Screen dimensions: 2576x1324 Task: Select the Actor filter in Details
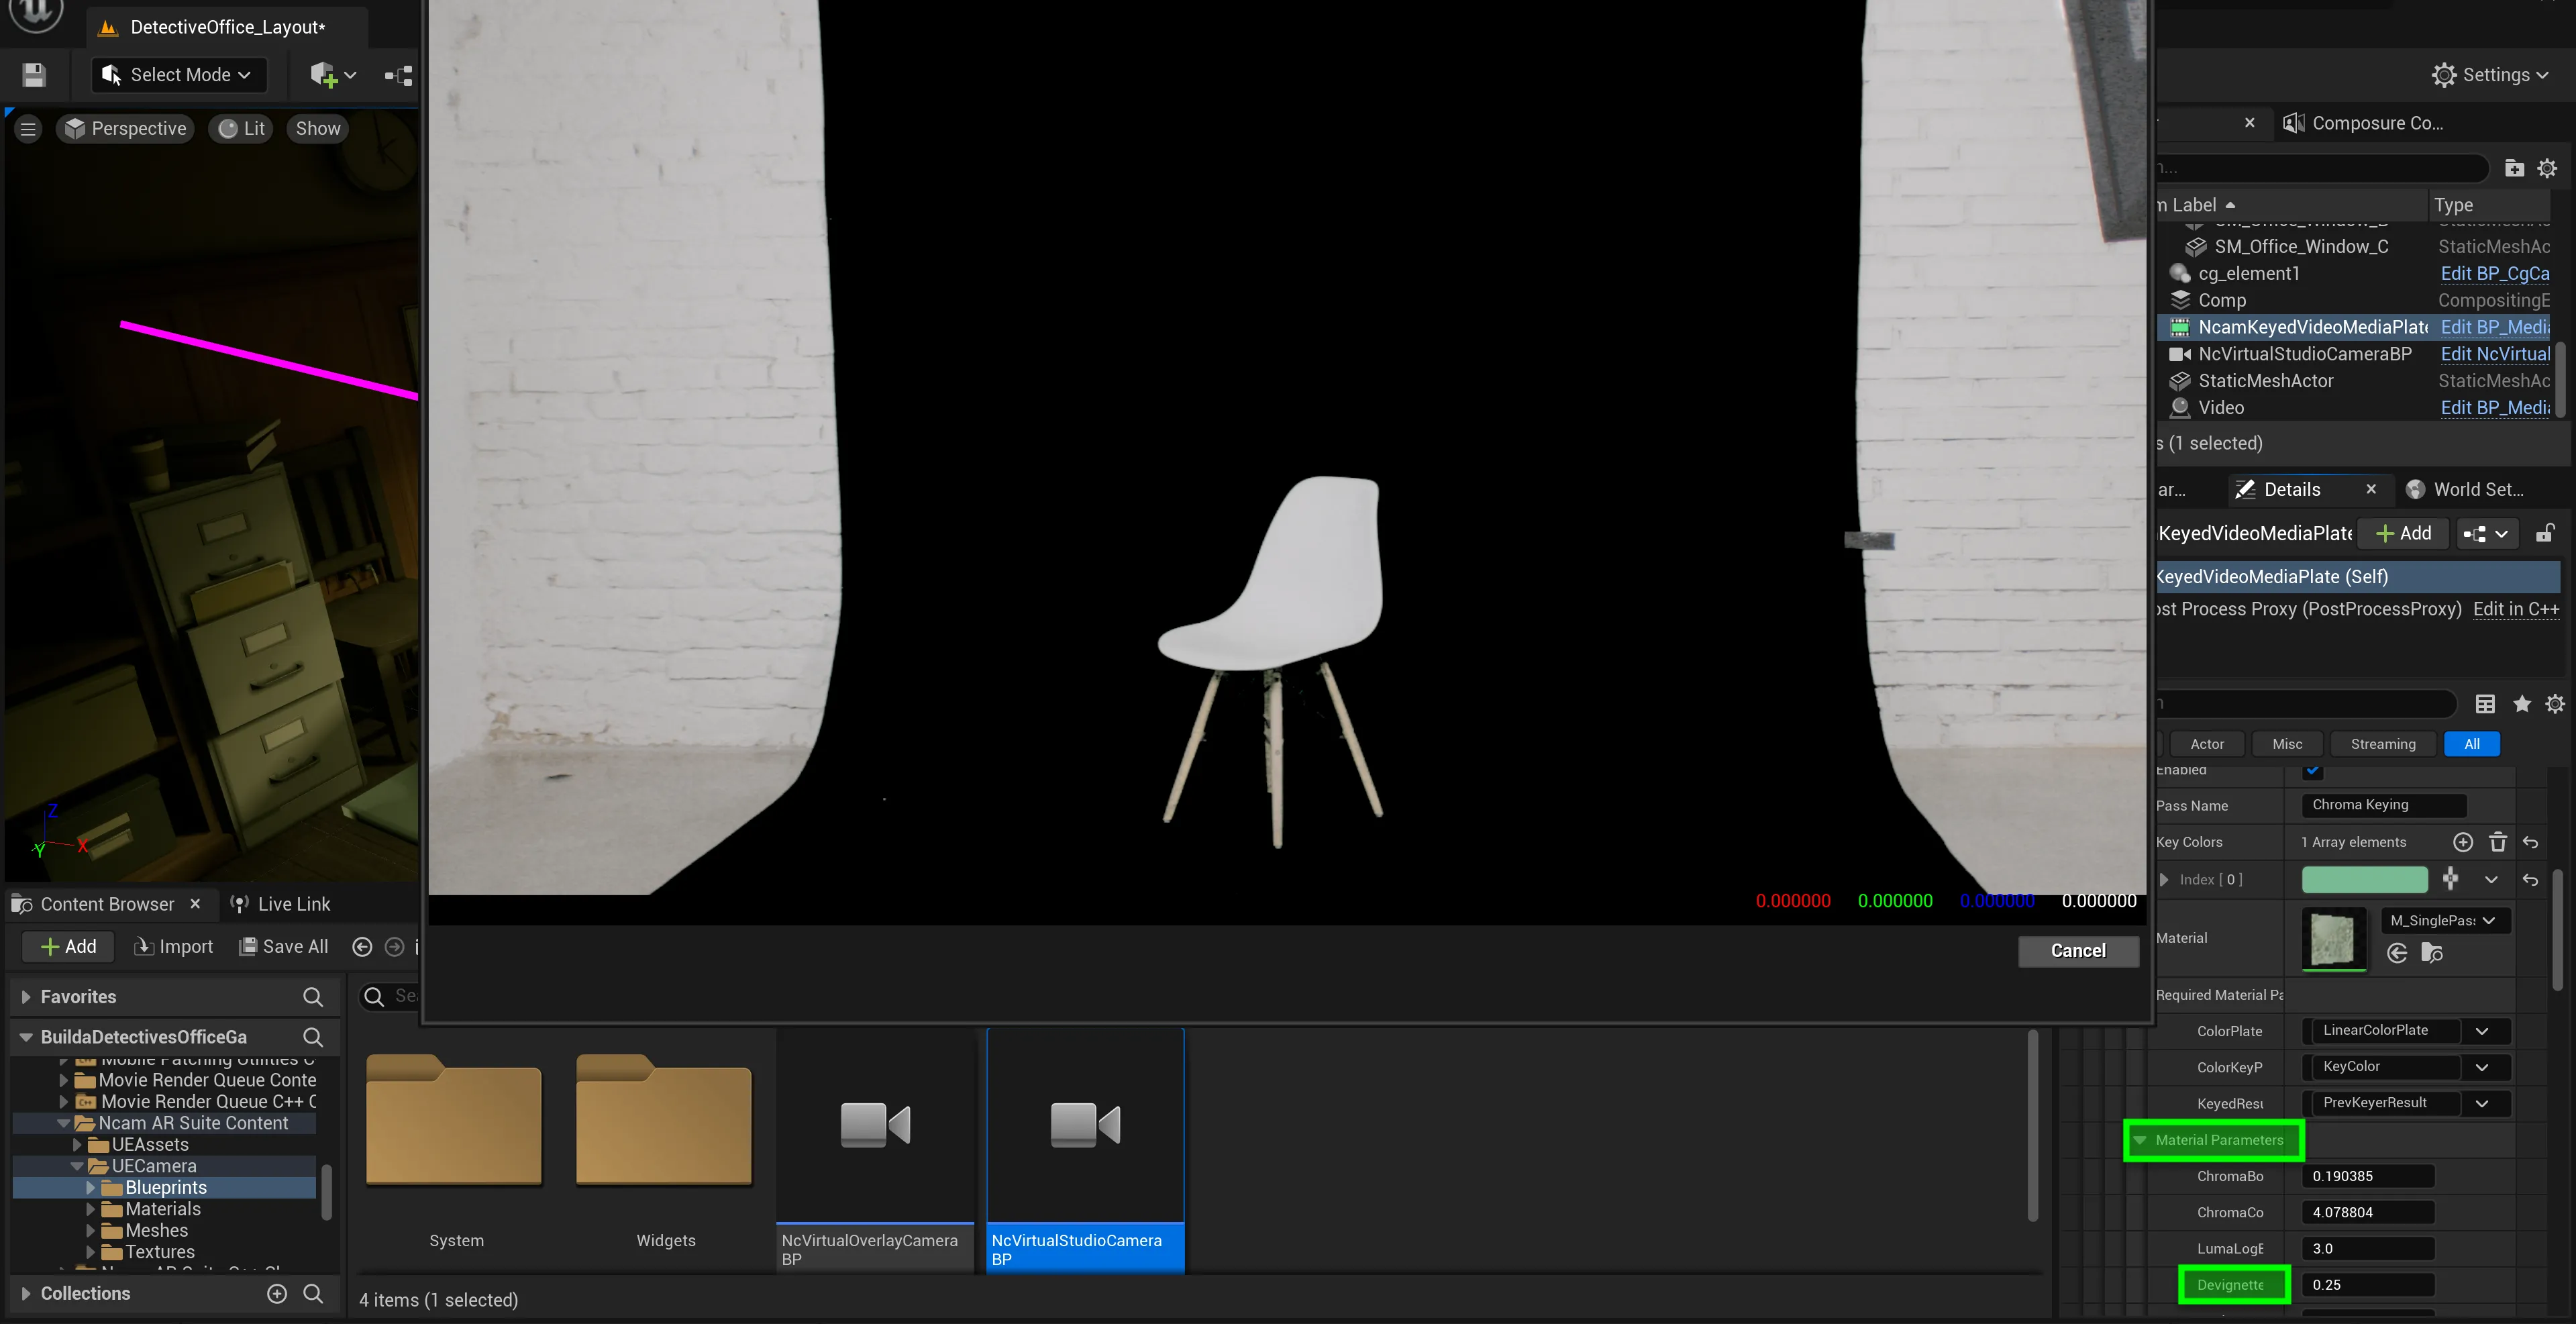pyautogui.click(x=2207, y=744)
